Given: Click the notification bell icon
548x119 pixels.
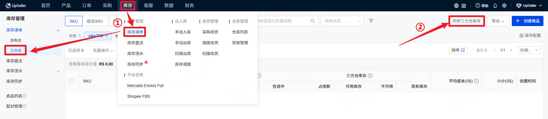Looking at the screenshot, I should [x=495, y=6].
